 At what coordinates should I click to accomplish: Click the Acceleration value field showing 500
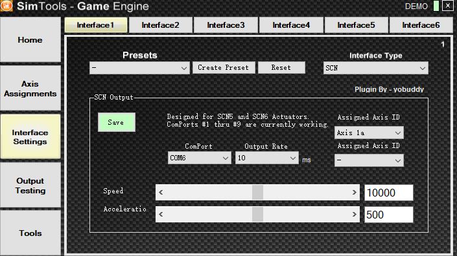[x=389, y=215]
